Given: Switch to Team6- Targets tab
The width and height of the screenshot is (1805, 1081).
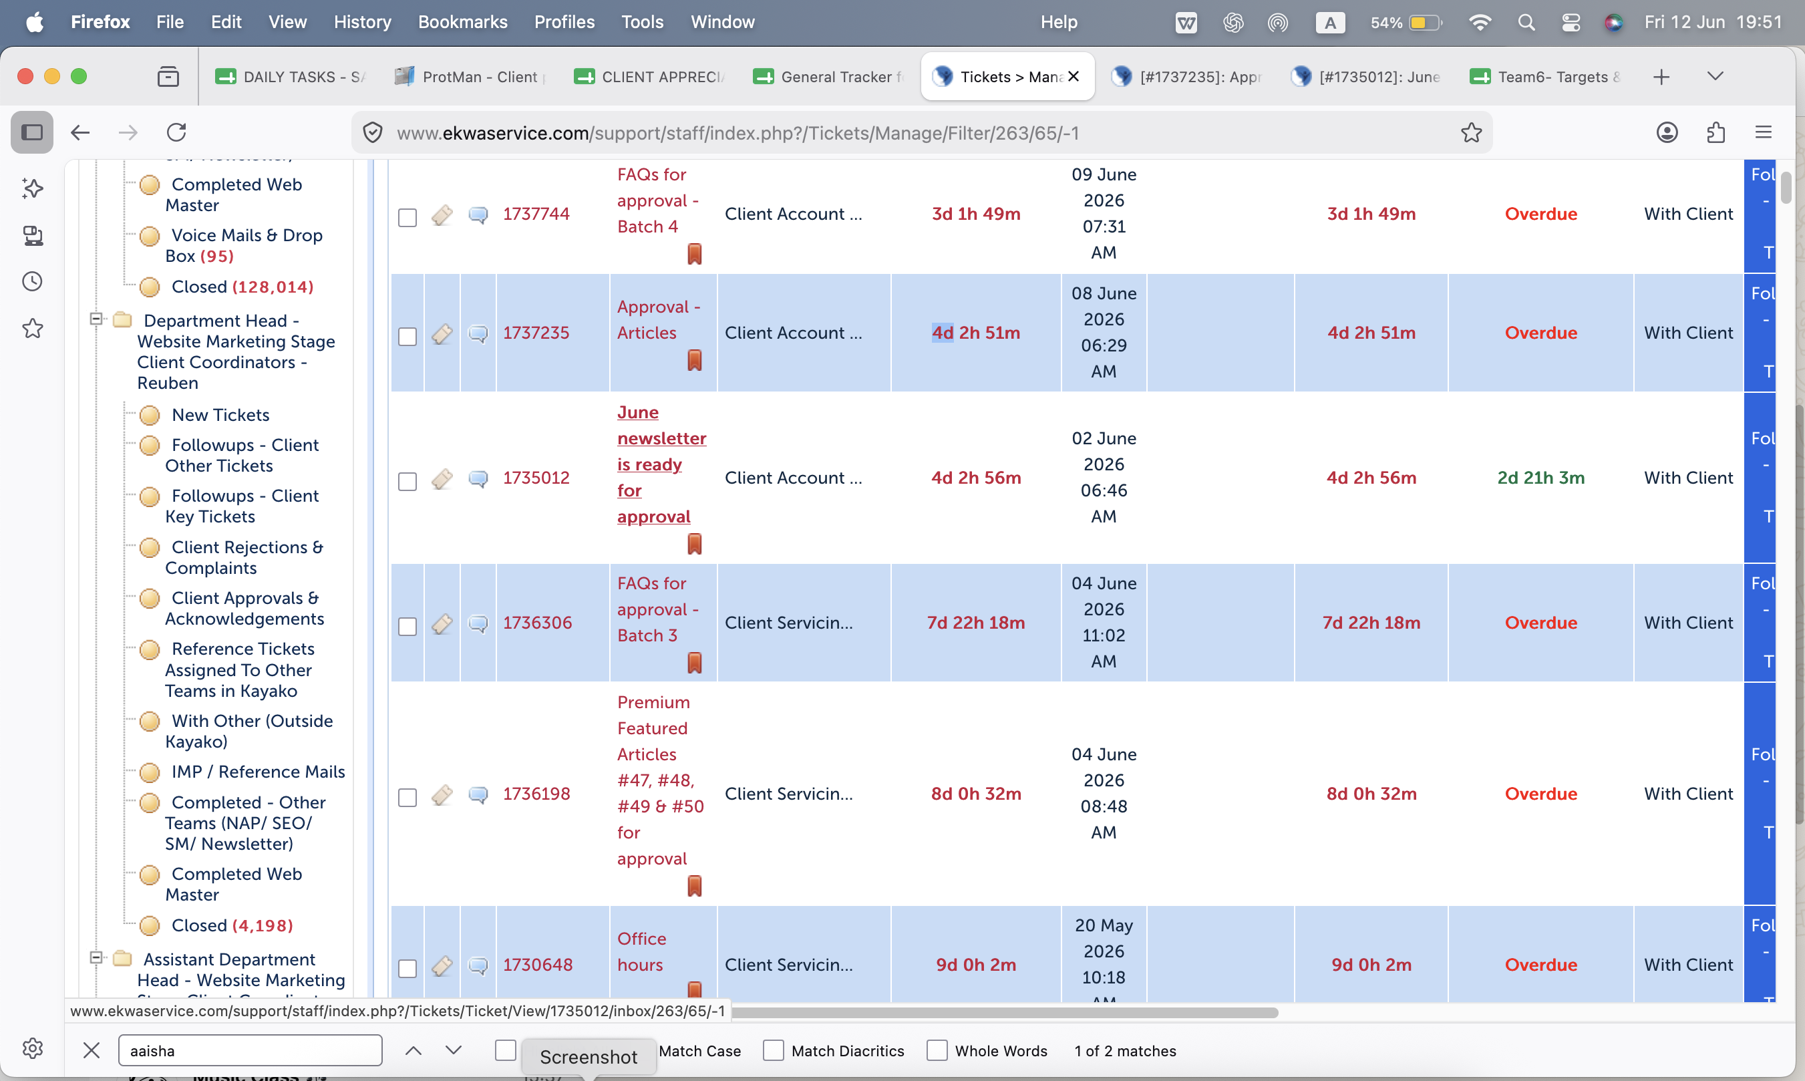Looking at the screenshot, I should (1545, 76).
